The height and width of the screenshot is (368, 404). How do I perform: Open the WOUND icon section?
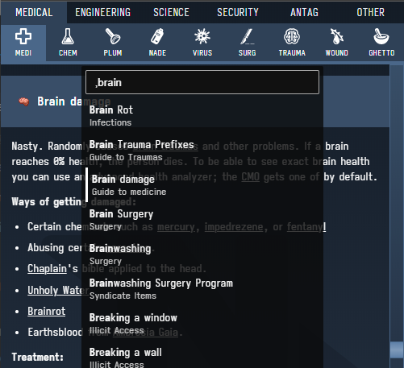337,43
